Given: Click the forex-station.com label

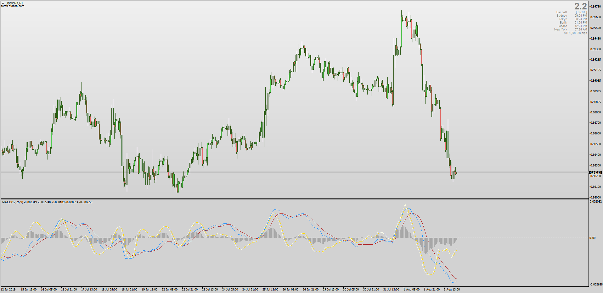Looking at the screenshot, I should [13, 6].
